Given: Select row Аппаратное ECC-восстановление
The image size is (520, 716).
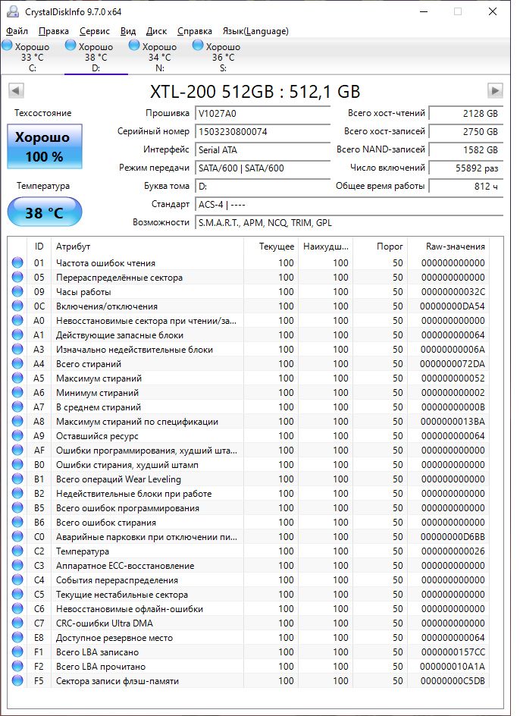Looking at the screenshot, I should click(x=249, y=565).
